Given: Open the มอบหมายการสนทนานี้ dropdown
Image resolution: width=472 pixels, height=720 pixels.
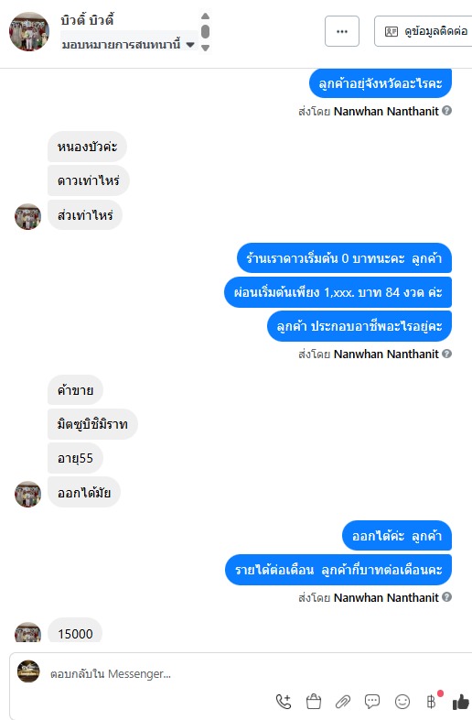Looking at the screenshot, I should pos(129,45).
